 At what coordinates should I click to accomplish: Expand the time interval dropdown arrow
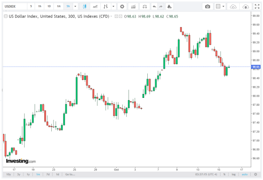75,7
